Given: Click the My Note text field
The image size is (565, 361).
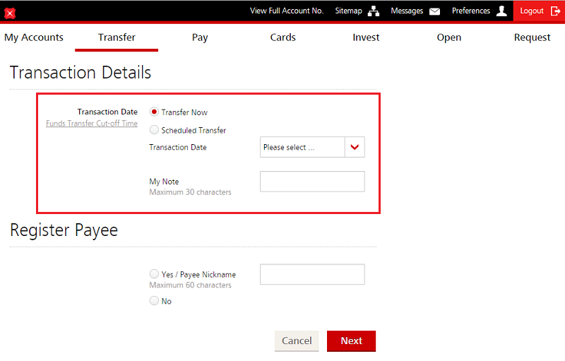Looking at the screenshot, I should pos(312,182).
